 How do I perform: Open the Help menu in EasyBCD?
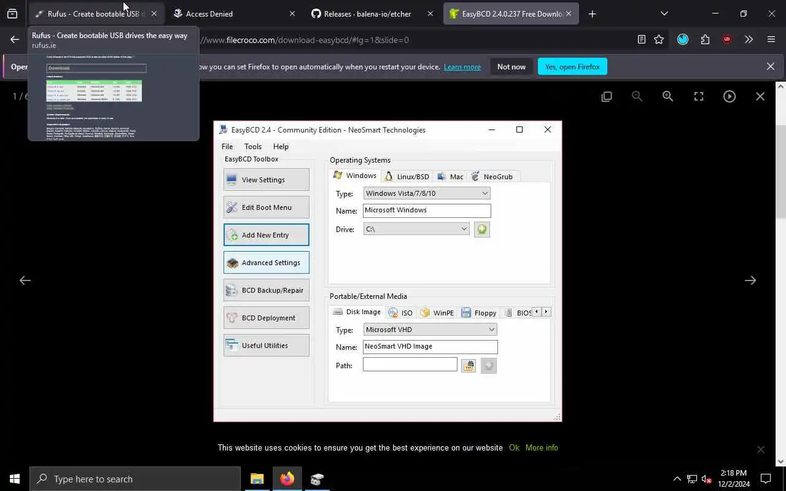[x=281, y=147]
